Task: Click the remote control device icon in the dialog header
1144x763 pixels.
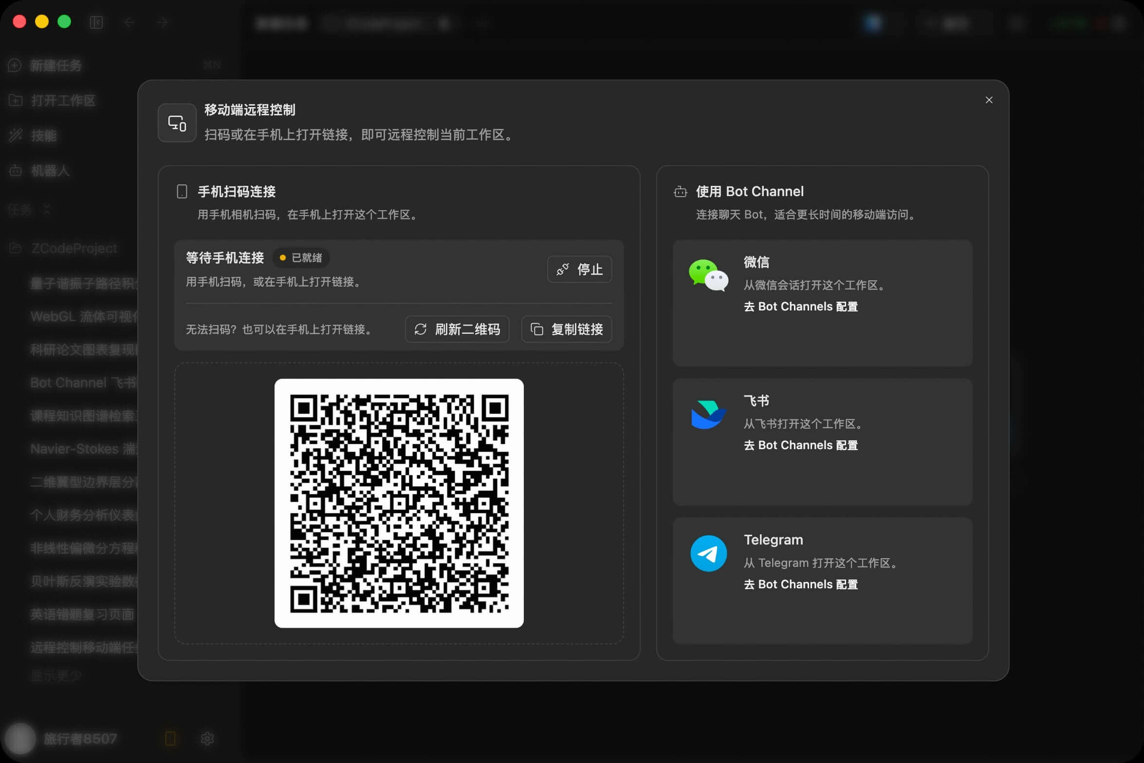Action: (x=177, y=123)
